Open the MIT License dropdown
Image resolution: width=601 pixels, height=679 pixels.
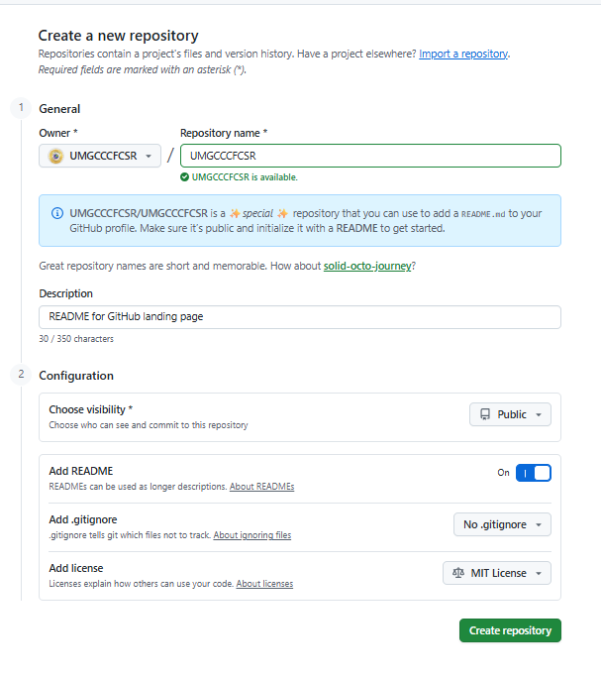click(497, 573)
